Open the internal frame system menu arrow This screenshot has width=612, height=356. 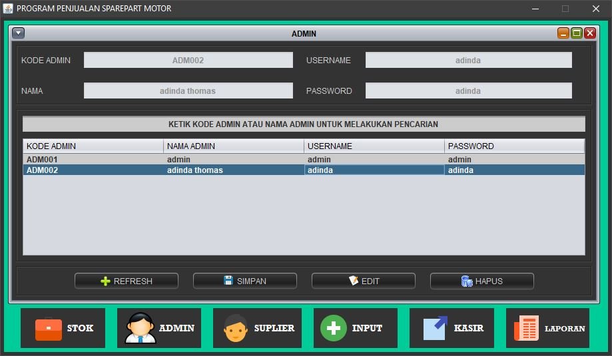pos(19,33)
